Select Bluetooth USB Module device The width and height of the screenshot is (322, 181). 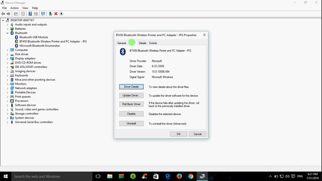pyautogui.click(x=33, y=37)
